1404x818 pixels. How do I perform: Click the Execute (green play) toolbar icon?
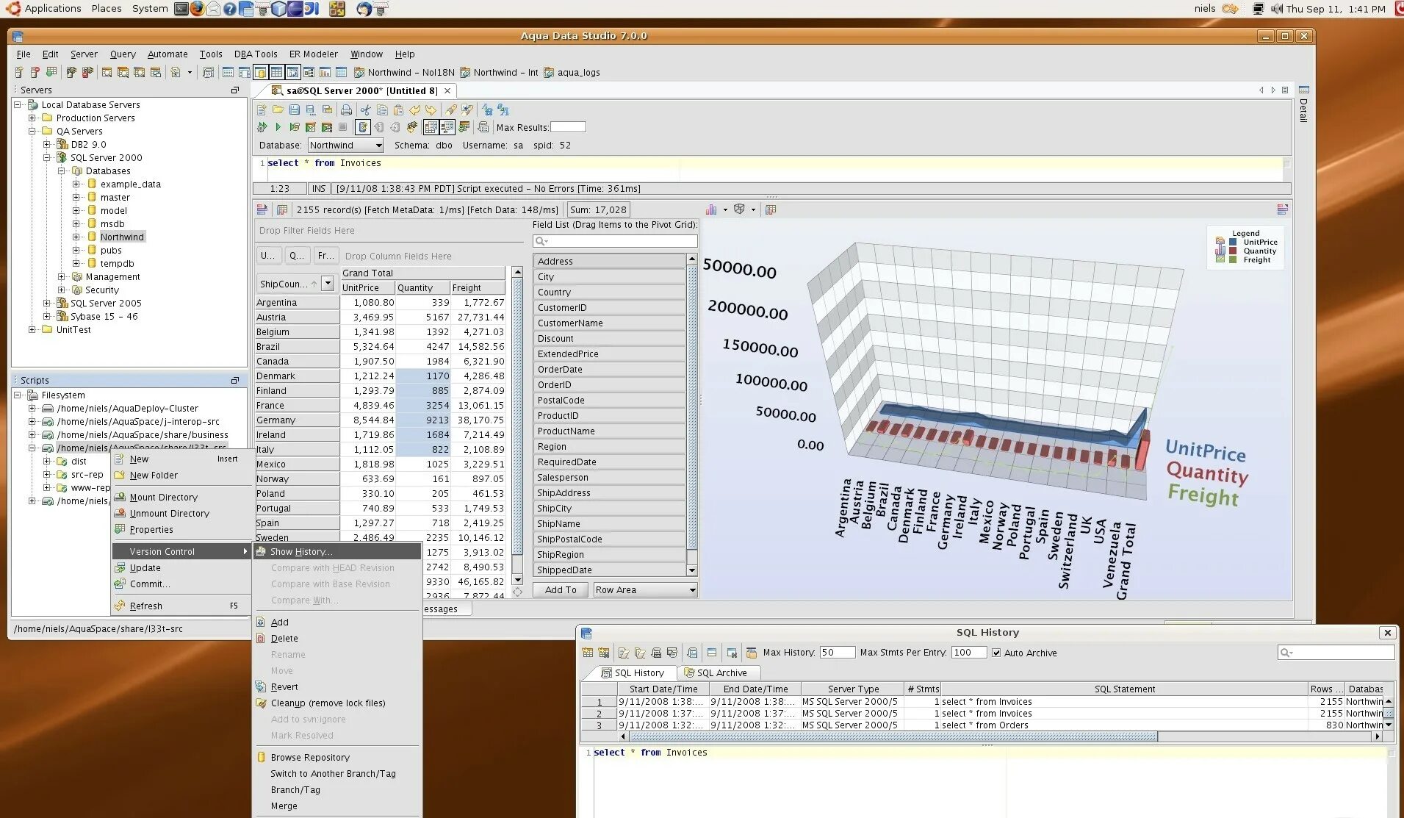278,127
